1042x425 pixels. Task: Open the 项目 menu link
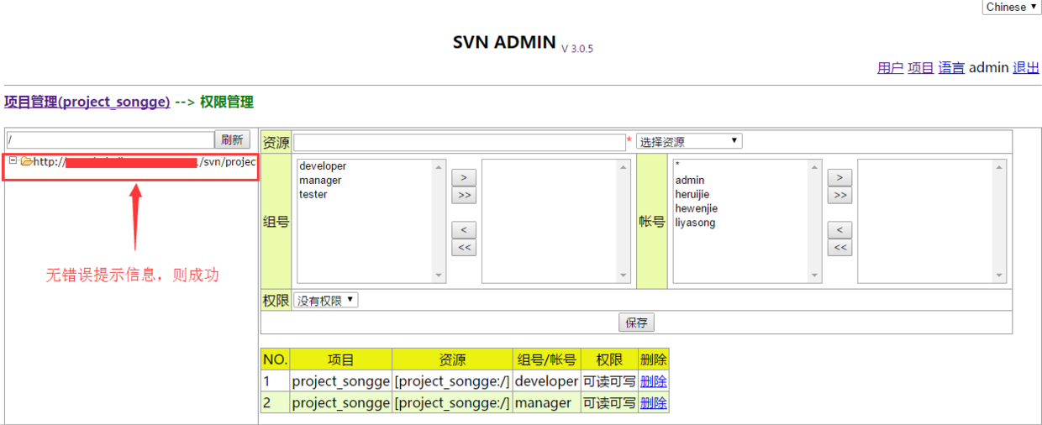920,68
